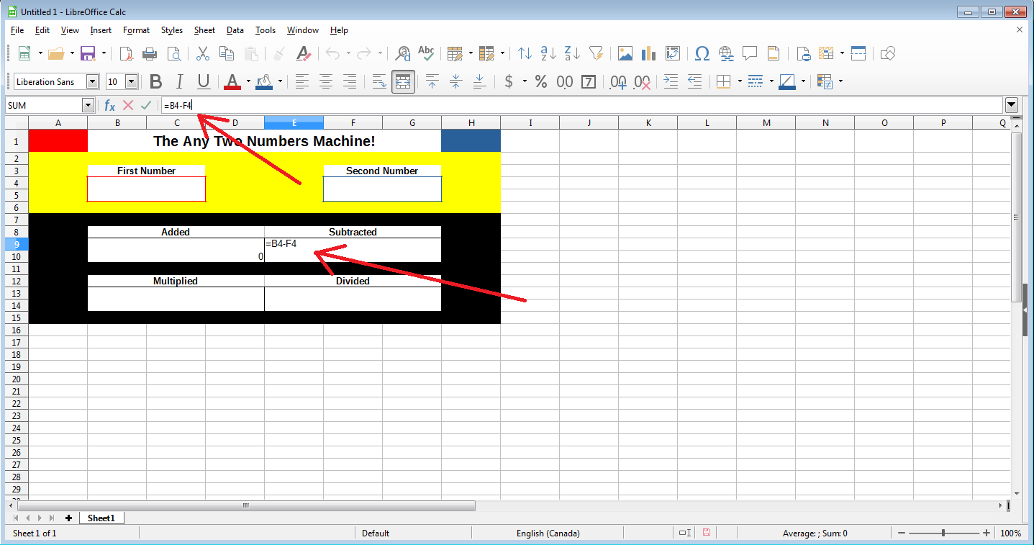The image size is (1034, 545).
Task: Expand the Name Box dropdown arrow
Action: 89,105
